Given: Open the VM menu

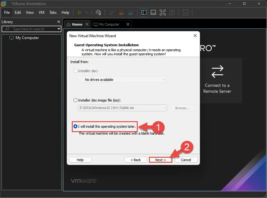Looking at the screenshot, I should pos(42,12).
